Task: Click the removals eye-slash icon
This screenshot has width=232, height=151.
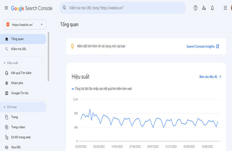Action: coord(7,147)
